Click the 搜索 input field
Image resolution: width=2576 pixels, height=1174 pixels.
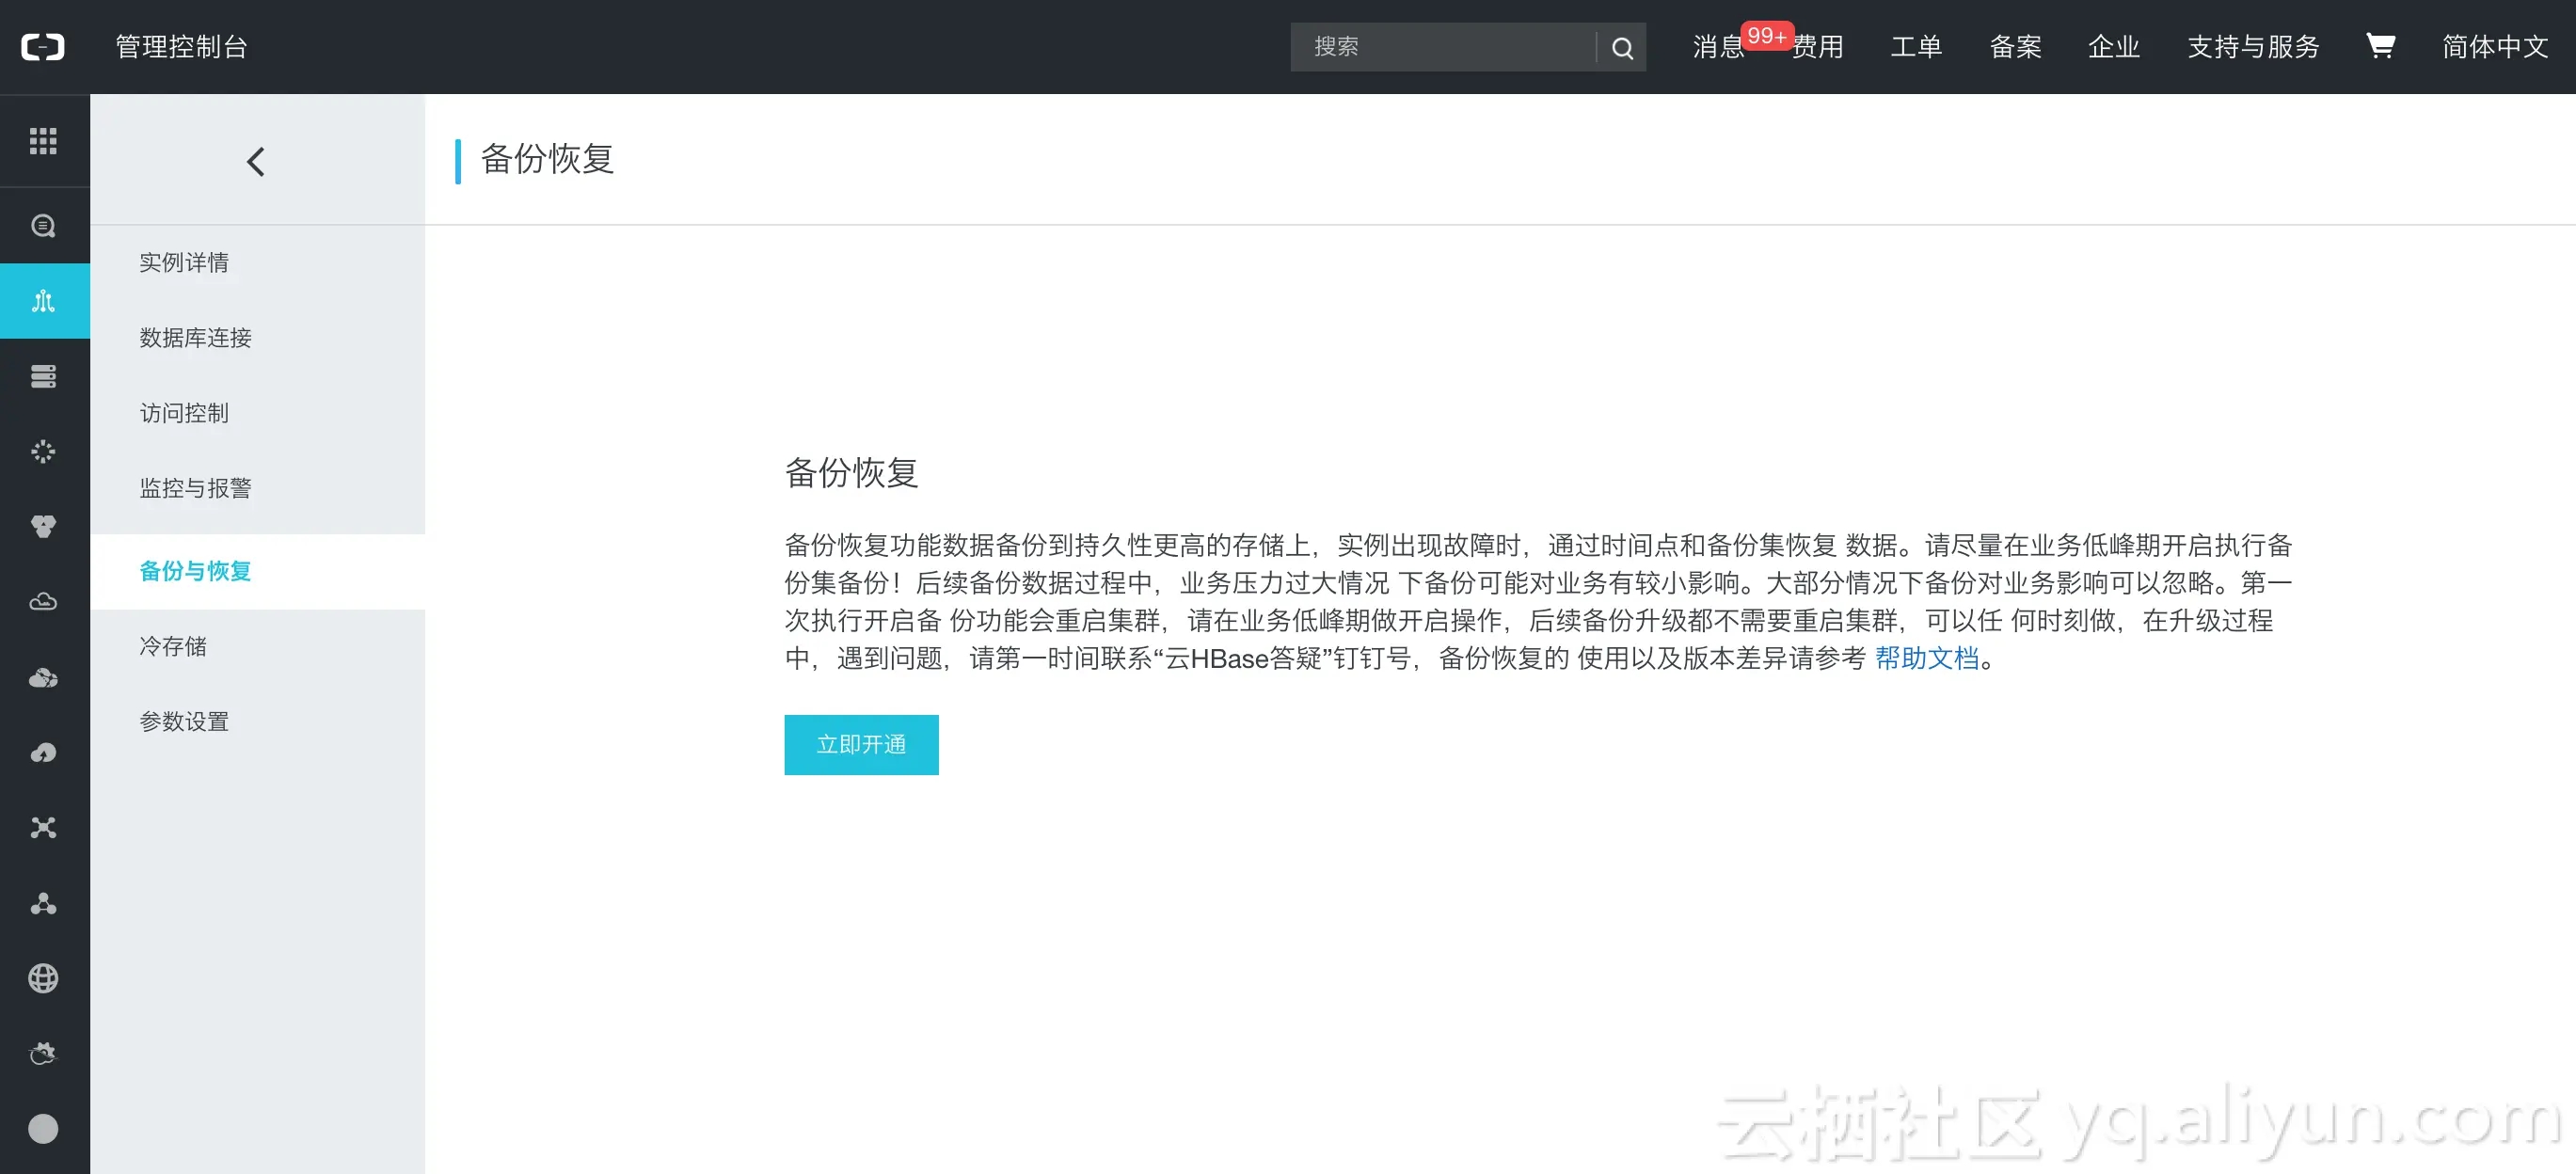click(1442, 47)
